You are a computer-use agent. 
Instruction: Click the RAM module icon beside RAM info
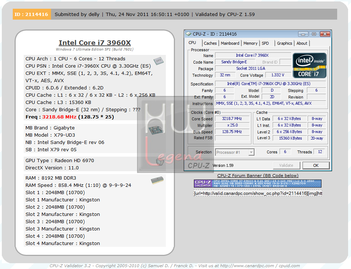[x=157, y=180]
